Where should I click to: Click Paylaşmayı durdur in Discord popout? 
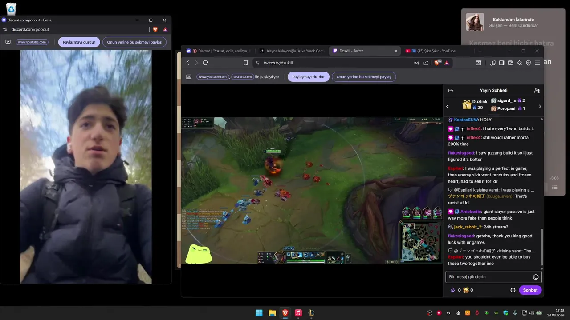point(79,42)
